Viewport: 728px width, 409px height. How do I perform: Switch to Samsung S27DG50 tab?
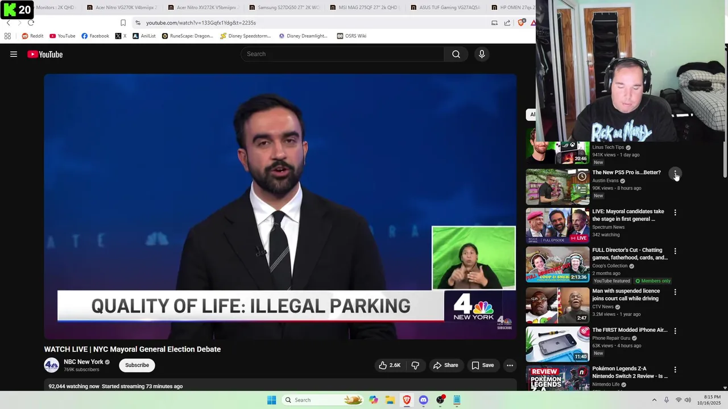[x=284, y=7]
